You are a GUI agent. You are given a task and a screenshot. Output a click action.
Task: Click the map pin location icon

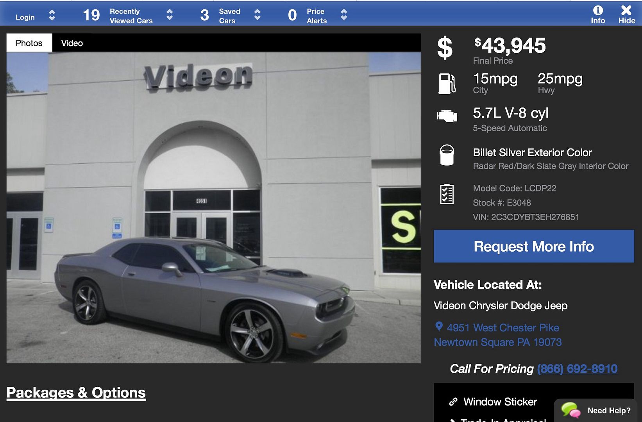(x=439, y=327)
